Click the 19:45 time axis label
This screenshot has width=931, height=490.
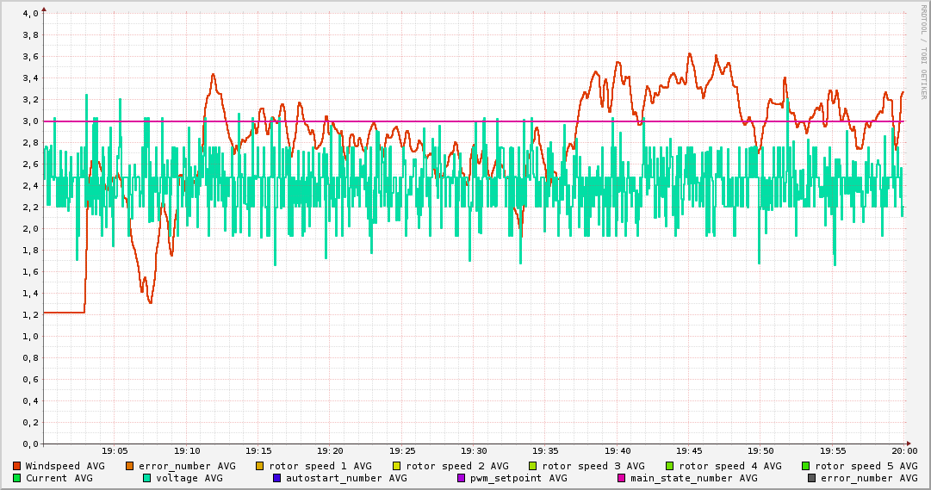click(x=689, y=450)
